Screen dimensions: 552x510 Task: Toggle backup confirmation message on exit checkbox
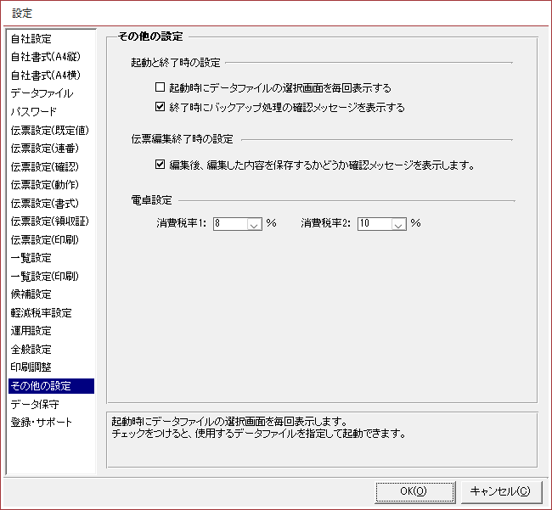[x=160, y=108]
